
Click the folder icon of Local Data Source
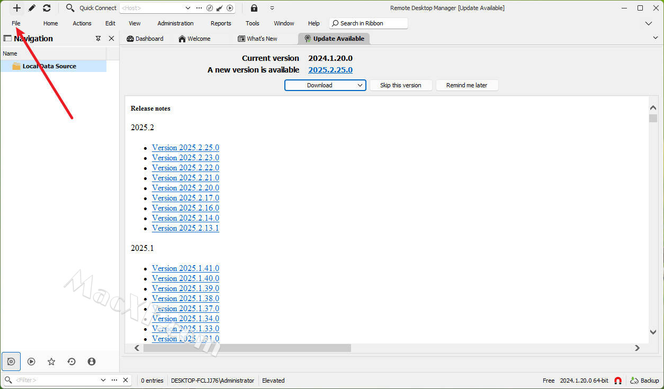pyautogui.click(x=16, y=66)
